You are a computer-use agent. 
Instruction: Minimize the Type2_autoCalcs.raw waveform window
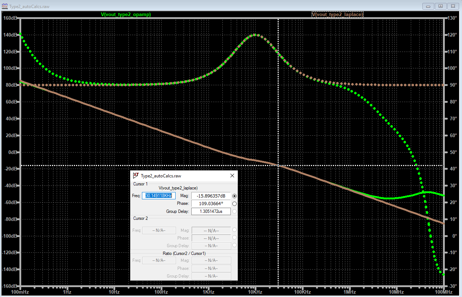coord(429,6)
